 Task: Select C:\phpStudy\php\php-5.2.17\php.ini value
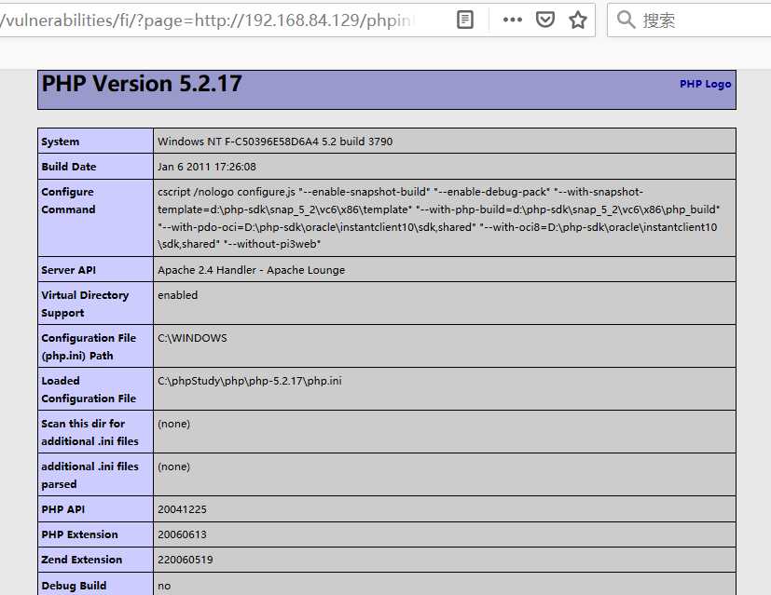point(249,381)
